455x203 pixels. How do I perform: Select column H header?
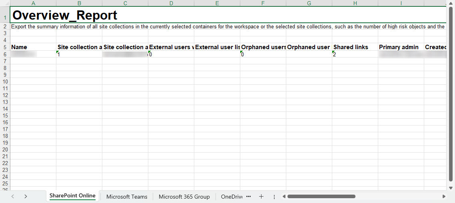click(355, 3)
